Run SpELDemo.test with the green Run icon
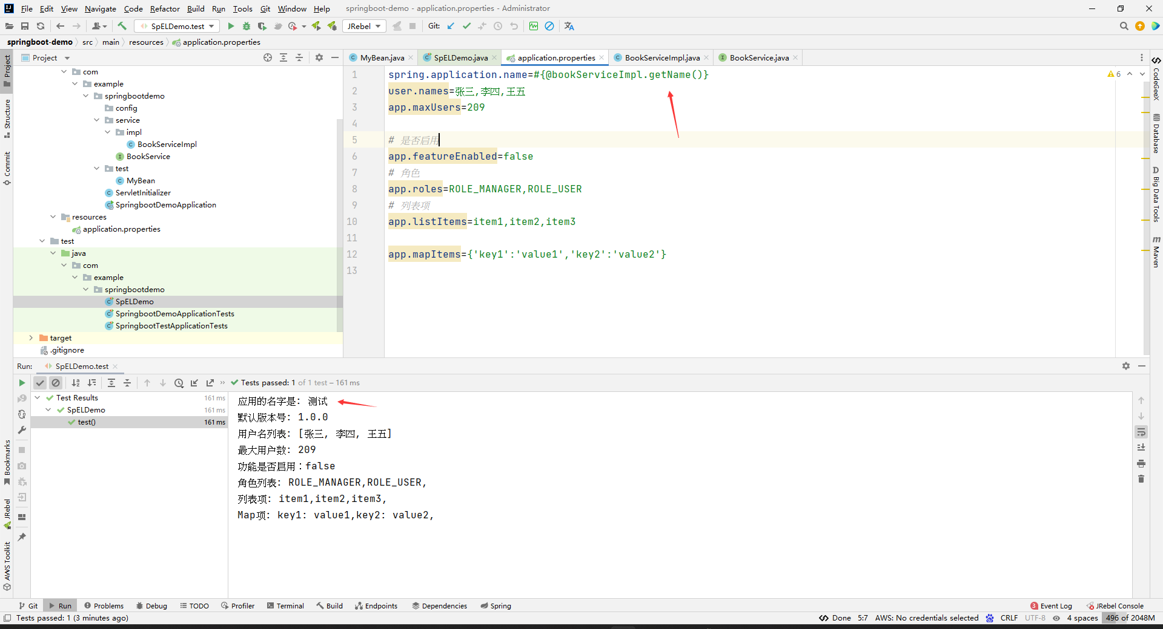 [231, 26]
